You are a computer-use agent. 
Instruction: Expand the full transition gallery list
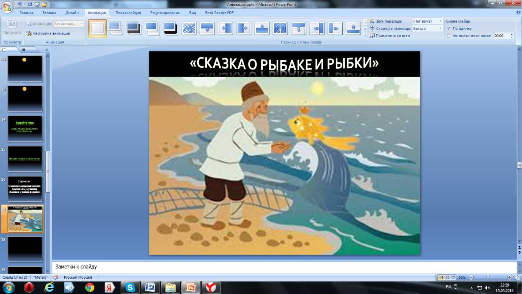pyautogui.click(x=365, y=35)
